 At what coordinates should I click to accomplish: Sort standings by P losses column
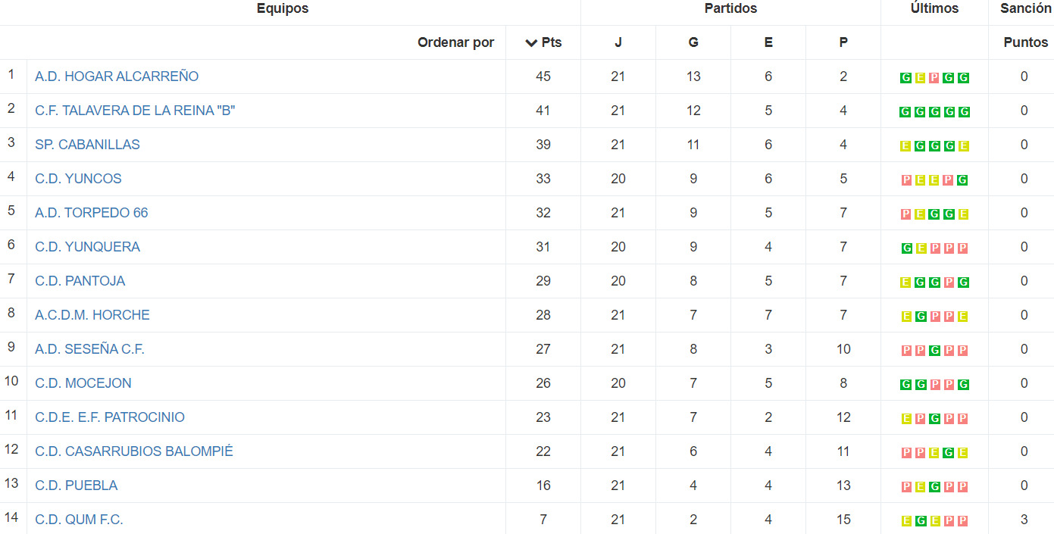[x=843, y=42]
